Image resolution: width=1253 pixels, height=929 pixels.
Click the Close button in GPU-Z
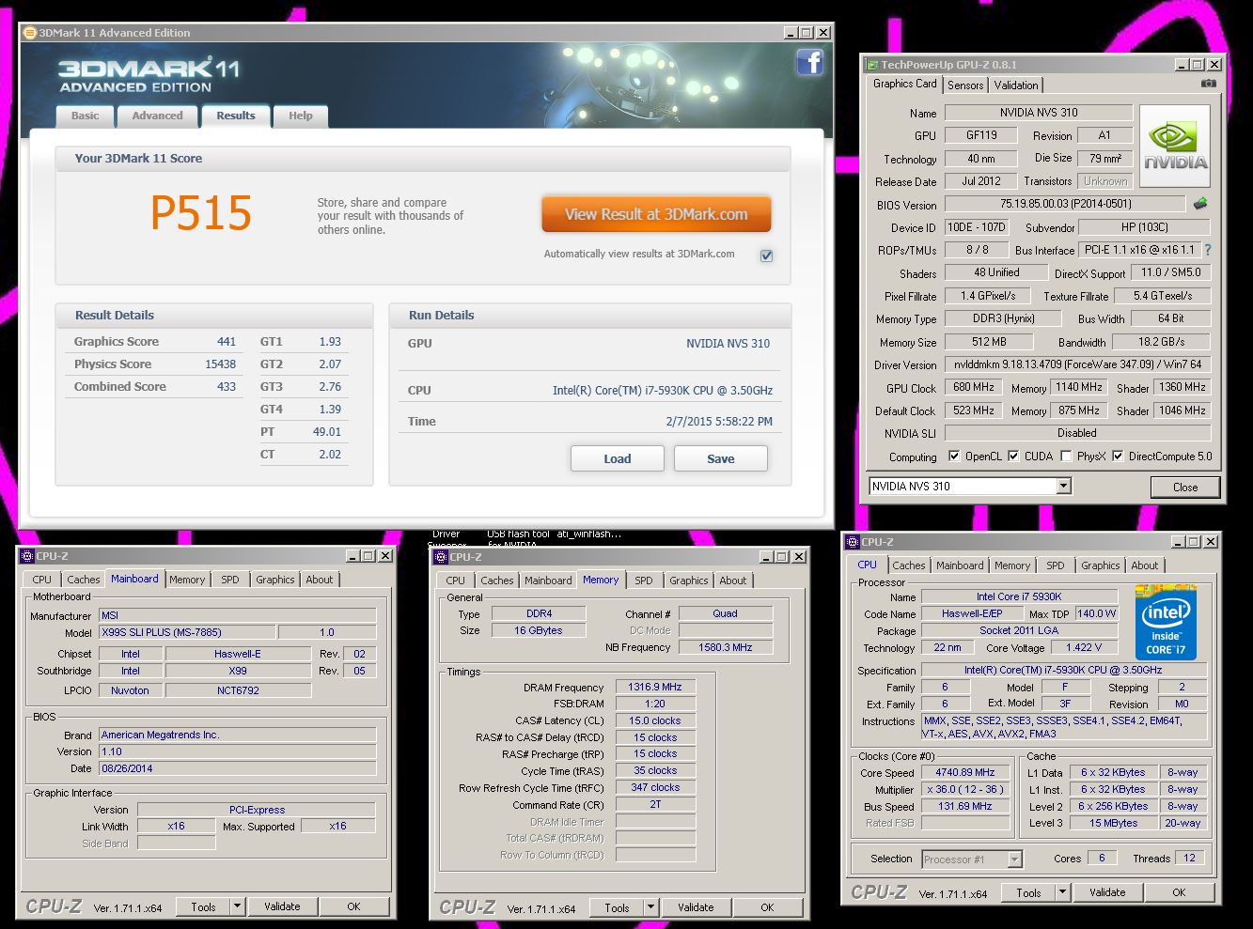tap(1185, 487)
